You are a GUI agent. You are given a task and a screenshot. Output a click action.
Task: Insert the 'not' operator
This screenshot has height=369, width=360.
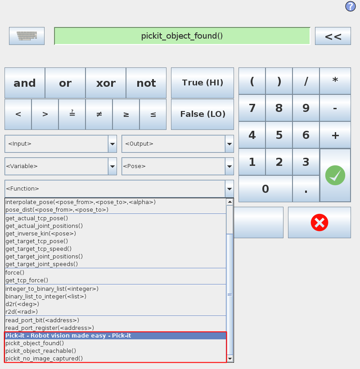(x=146, y=83)
